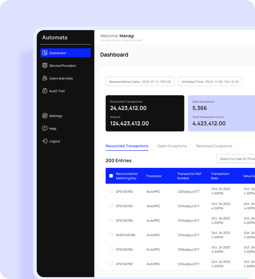
Task: Click the Reconciled Transactions black summary card
Action: pyautogui.click(x=145, y=113)
